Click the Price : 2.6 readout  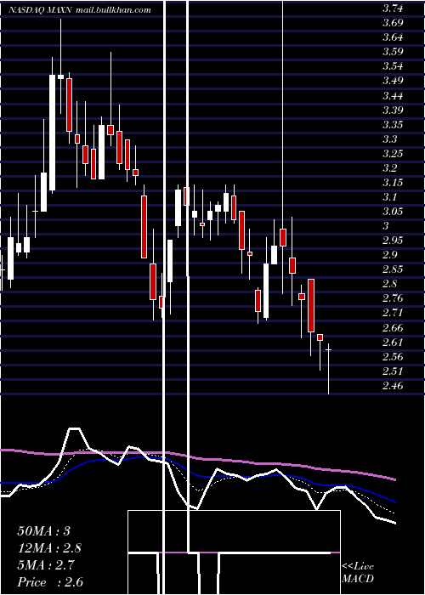50,582
